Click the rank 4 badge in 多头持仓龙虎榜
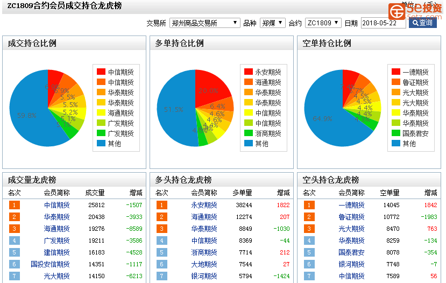Image resolution: width=446 pixels, height=283 pixels. (x=161, y=240)
